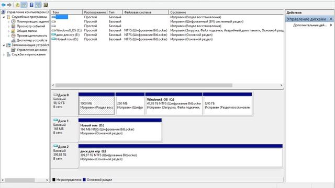Screen dimensions: 335x188
Task: Sort by the Расположение column header
Action: pos(95,12)
